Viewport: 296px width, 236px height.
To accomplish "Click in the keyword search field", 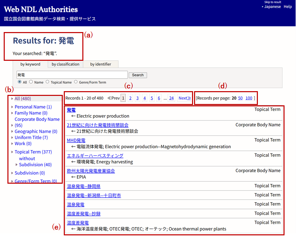I will [x=72, y=75].
